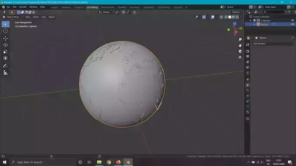Open the Physics properties tab
The height and width of the screenshot is (166, 296).
[x=248, y=96]
